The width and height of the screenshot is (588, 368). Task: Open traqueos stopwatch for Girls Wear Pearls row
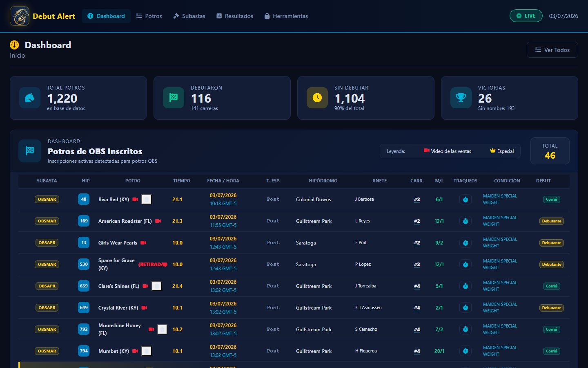coord(465,243)
